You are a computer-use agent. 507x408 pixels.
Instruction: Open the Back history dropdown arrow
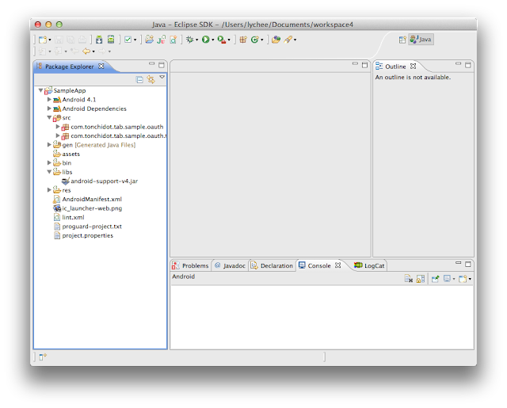[x=93, y=51]
